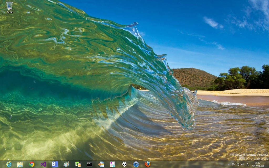Viewport: 269px width, 168px height.
Task: Expand hidden system tray icons
Action: (229, 165)
